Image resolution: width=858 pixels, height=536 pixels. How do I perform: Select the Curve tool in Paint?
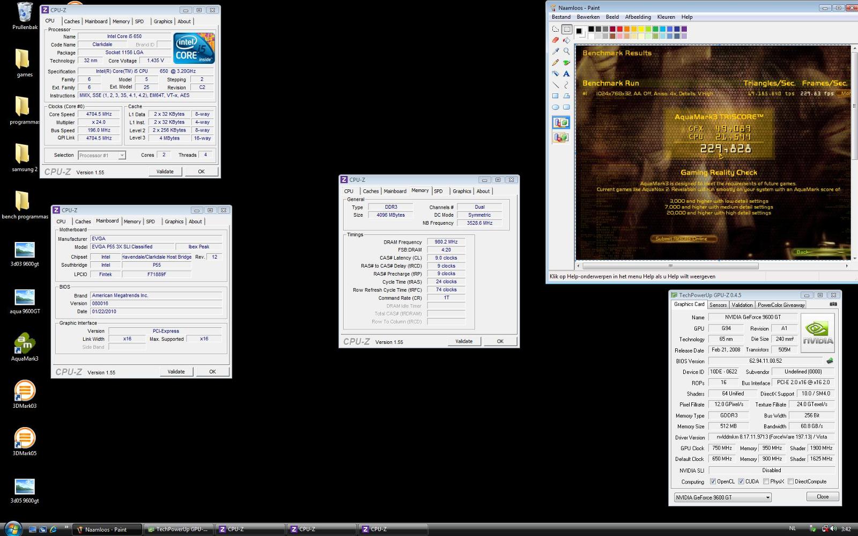[566, 85]
